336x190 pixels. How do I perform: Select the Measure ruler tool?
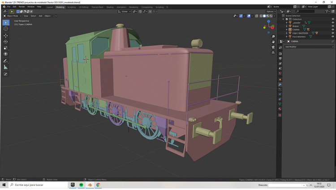pyautogui.click(x=6, y=68)
